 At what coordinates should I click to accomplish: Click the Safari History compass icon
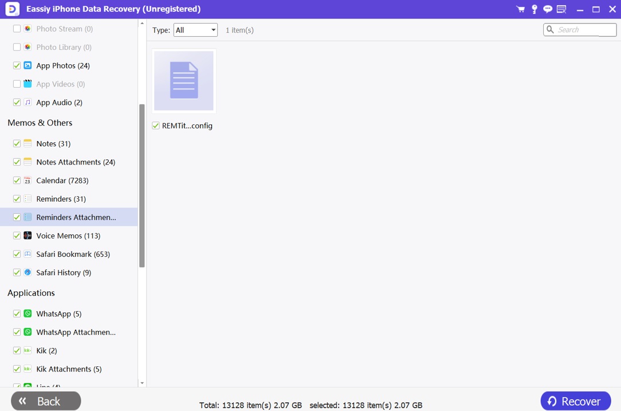(x=27, y=272)
